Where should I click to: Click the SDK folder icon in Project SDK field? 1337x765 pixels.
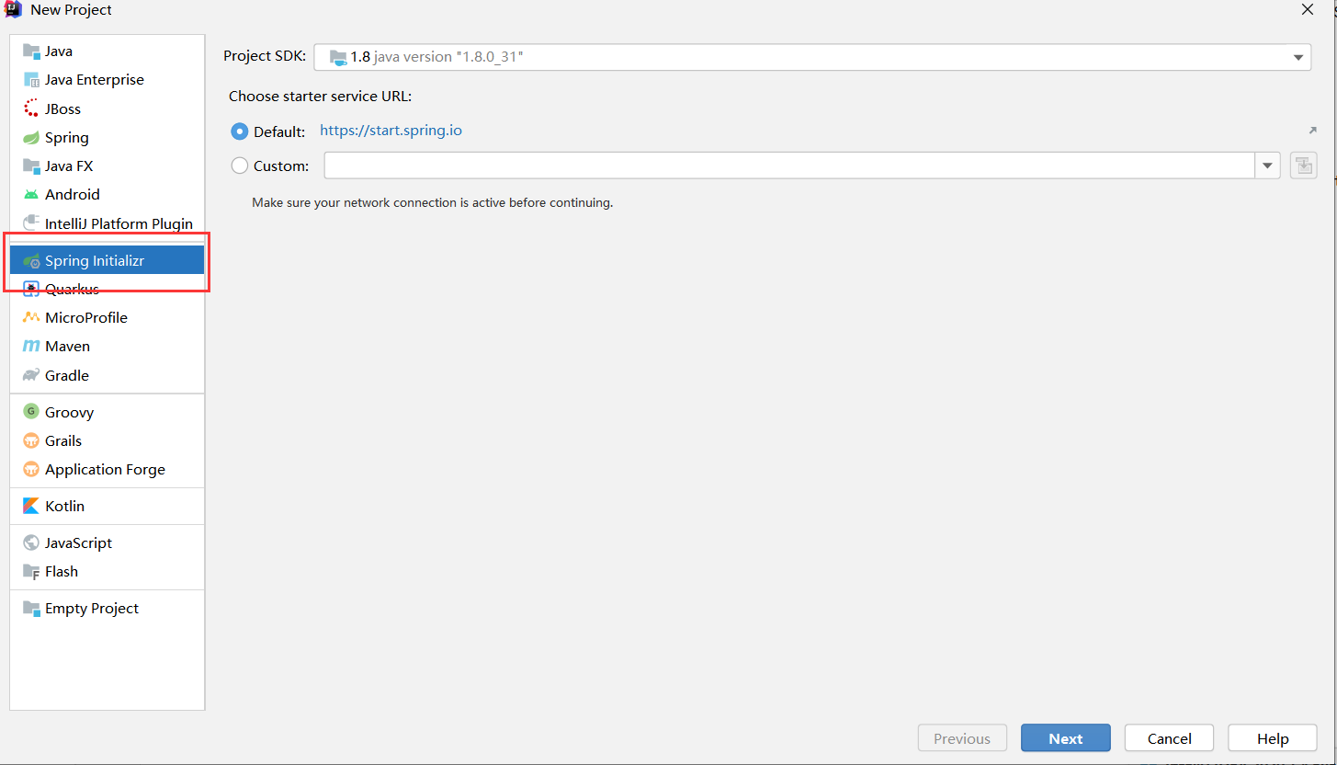(338, 57)
